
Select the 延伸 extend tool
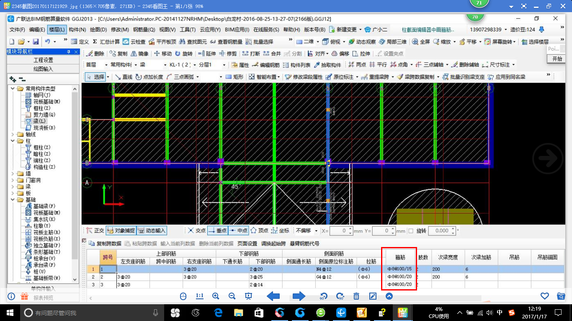tap(207, 53)
